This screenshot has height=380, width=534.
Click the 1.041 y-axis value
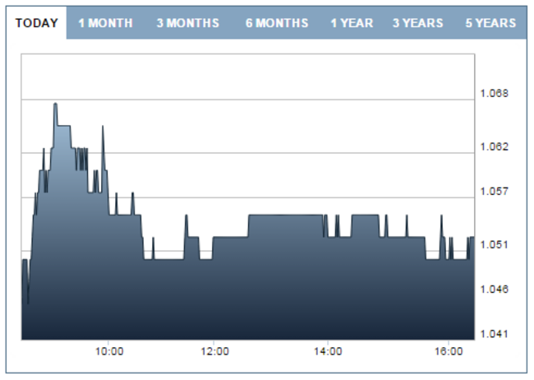495,334
